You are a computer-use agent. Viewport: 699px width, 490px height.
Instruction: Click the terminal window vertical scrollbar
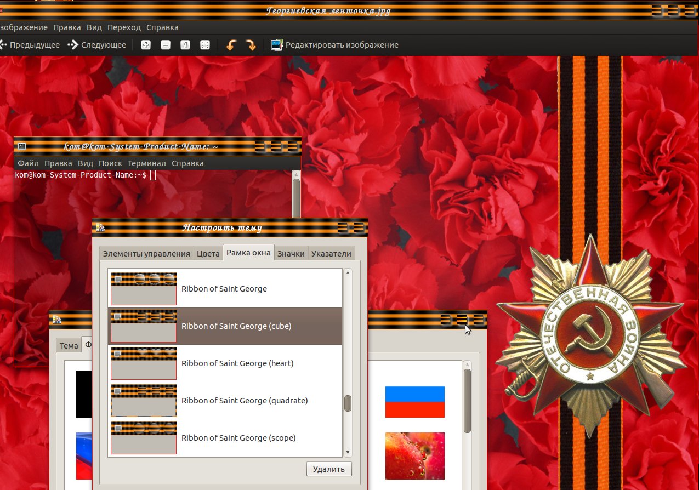(x=296, y=197)
